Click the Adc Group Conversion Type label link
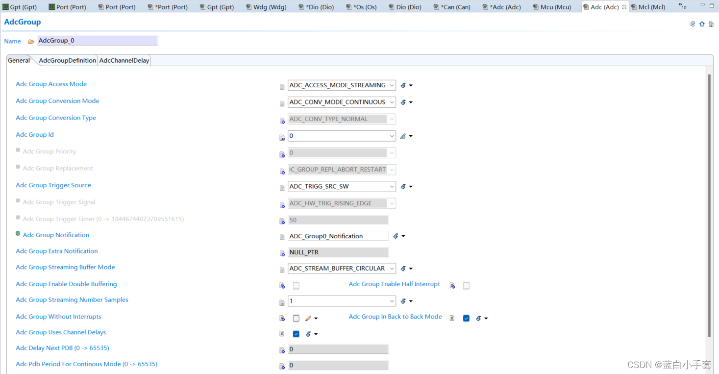Screen dimensions: 719x374 pos(56,118)
